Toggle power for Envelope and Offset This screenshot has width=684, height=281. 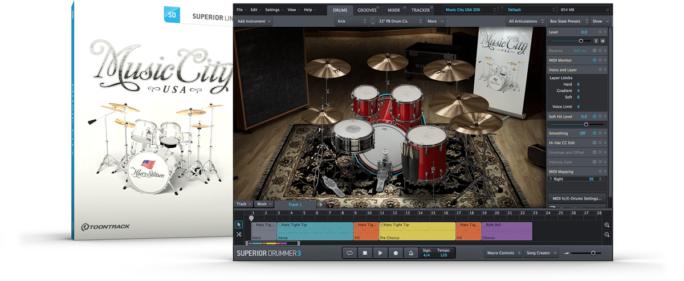click(x=594, y=152)
